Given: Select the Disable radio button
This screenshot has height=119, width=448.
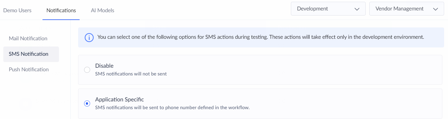Looking at the screenshot, I should pyautogui.click(x=87, y=70).
